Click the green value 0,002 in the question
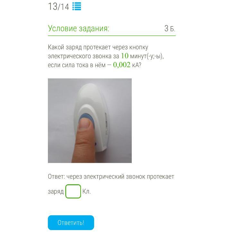 tap(122, 65)
